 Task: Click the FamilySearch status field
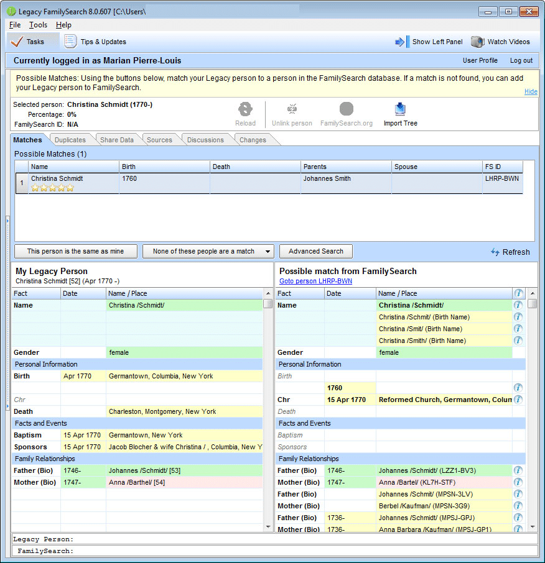pyautogui.click(x=274, y=551)
